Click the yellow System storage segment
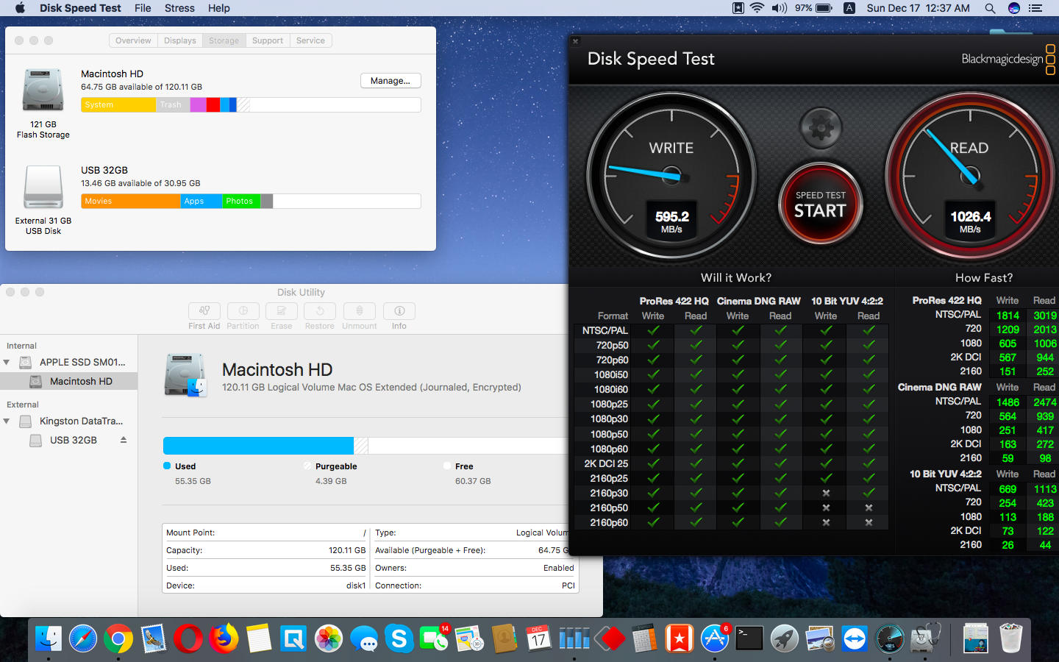Screen dimensions: 1059x662 pyautogui.click(x=118, y=104)
